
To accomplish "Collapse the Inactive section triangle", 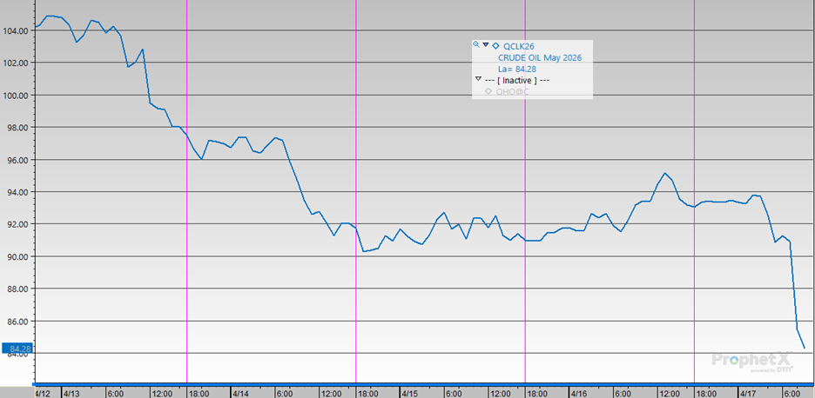I will (x=478, y=80).
